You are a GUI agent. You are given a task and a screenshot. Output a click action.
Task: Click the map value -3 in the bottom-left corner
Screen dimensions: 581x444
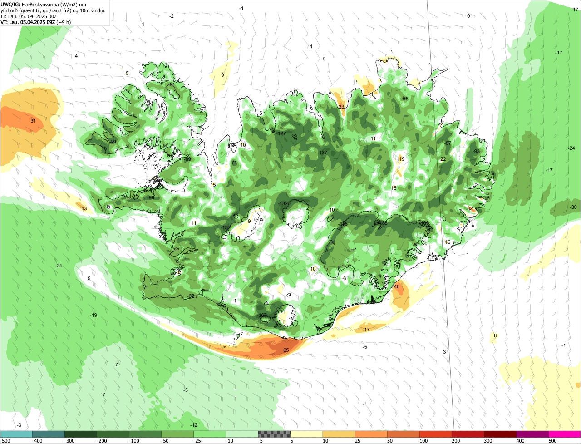coord(19,425)
